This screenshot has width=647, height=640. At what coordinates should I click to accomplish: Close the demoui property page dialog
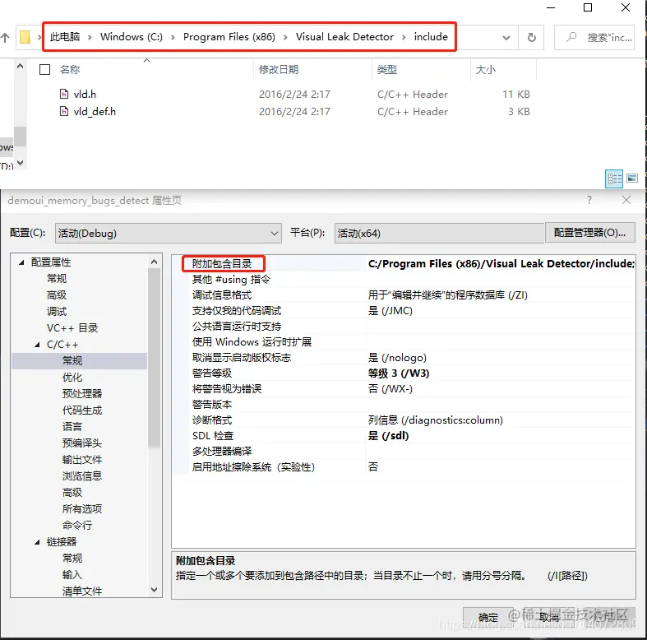pyautogui.click(x=626, y=200)
